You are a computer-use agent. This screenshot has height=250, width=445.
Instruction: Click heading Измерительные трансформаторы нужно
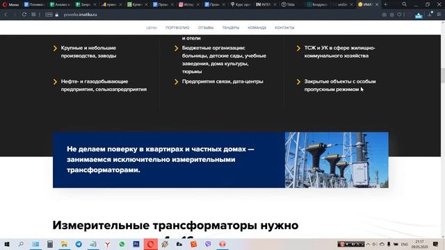click(175, 225)
